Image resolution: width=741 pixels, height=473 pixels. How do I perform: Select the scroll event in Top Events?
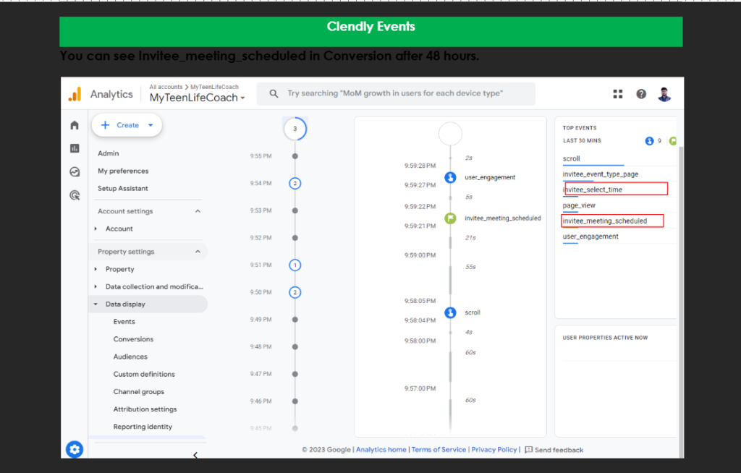572,159
